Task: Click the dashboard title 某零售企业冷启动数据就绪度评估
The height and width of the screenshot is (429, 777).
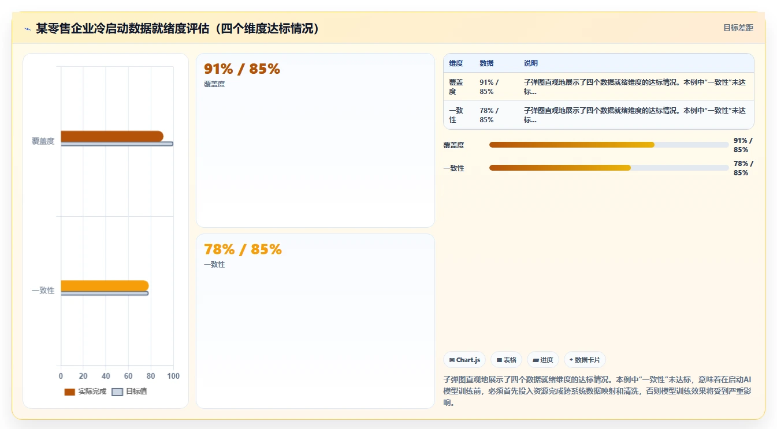Action: click(177, 28)
